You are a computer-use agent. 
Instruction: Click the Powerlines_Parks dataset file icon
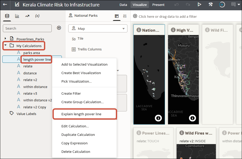pyautogui.click(x=12, y=38)
